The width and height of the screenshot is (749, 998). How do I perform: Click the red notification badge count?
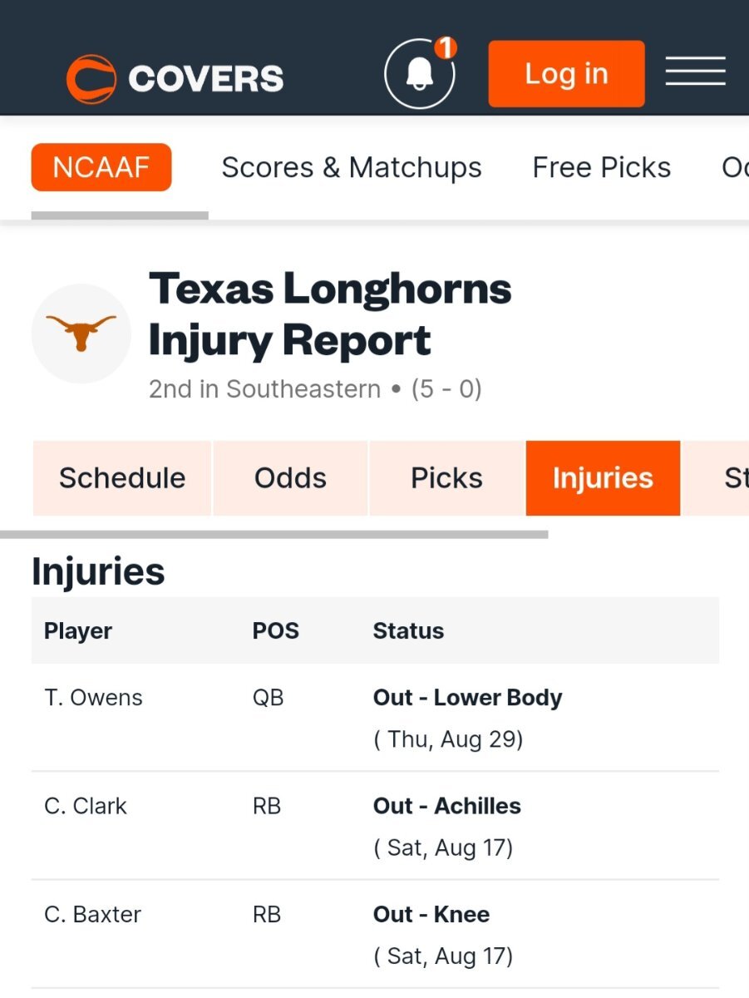click(x=446, y=48)
